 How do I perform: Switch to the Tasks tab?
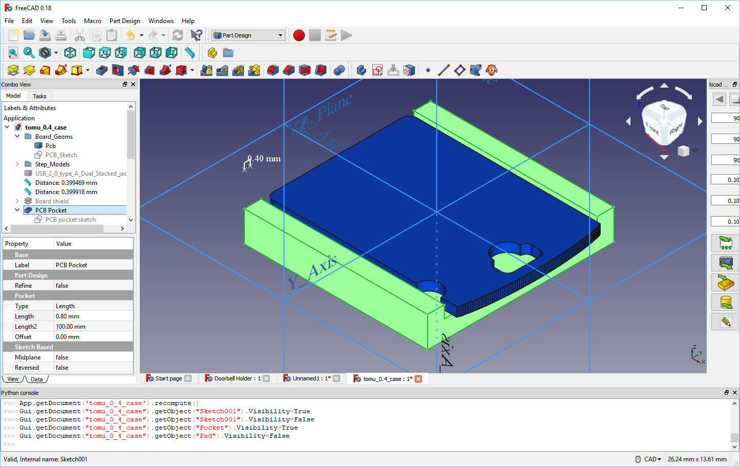39,96
